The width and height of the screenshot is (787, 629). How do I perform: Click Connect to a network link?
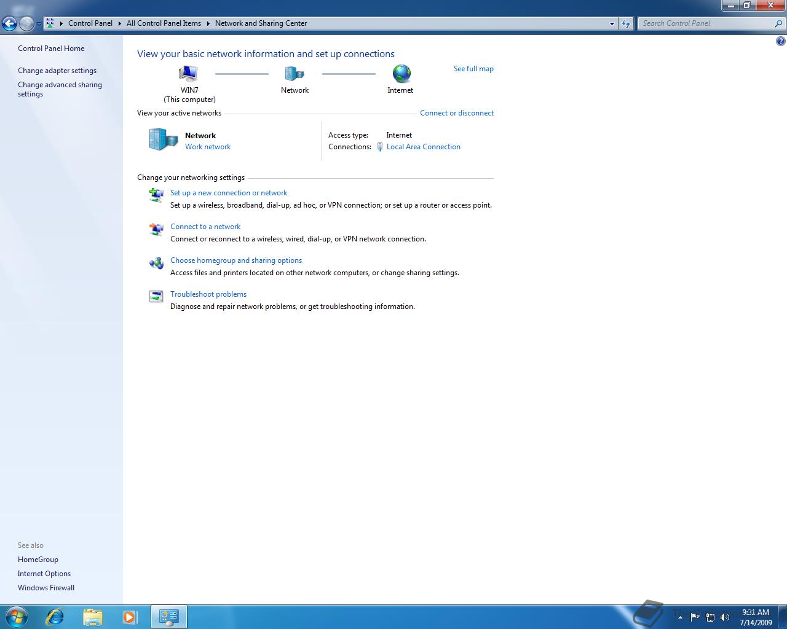(x=205, y=227)
